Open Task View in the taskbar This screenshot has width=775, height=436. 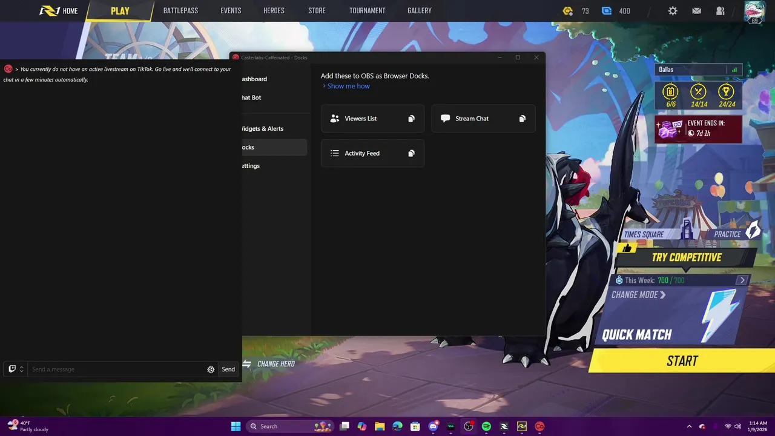coord(345,426)
